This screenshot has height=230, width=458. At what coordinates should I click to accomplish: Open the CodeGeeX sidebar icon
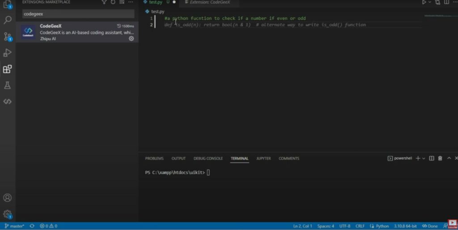tap(7, 101)
